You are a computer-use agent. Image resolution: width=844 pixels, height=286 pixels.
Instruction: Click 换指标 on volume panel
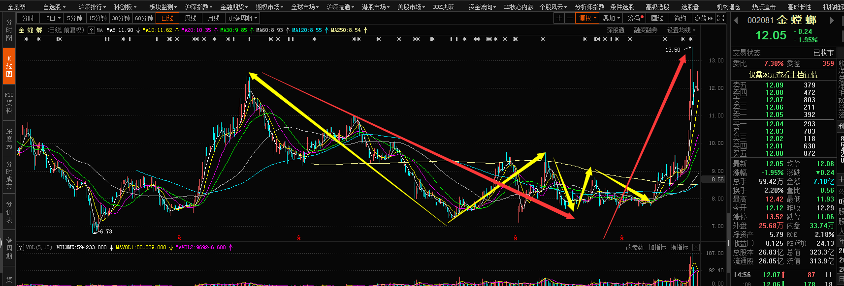pos(679,247)
